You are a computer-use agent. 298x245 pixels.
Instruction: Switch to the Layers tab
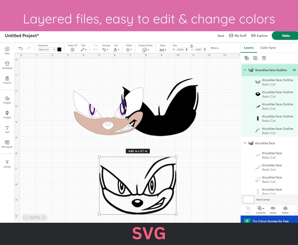click(x=248, y=48)
